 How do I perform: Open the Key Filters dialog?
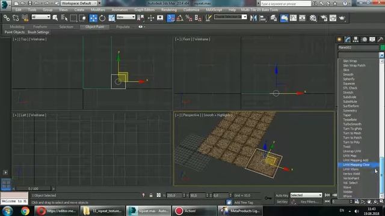pos(309,202)
